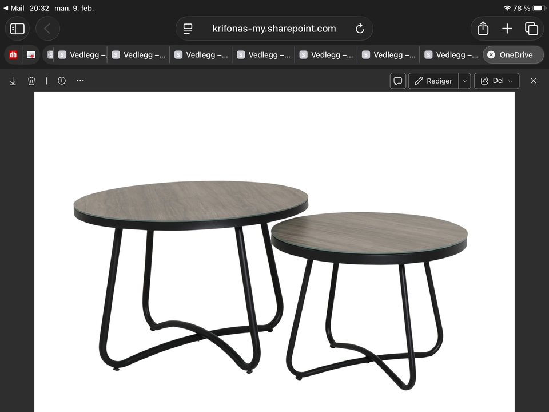Open the comments pane
The height and width of the screenshot is (412, 549).
[398, 81]
